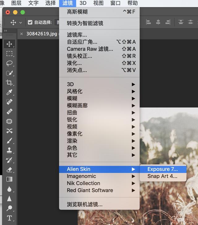Click Align right edges icon
Screen dimensions: 198x225
(168, 22)
